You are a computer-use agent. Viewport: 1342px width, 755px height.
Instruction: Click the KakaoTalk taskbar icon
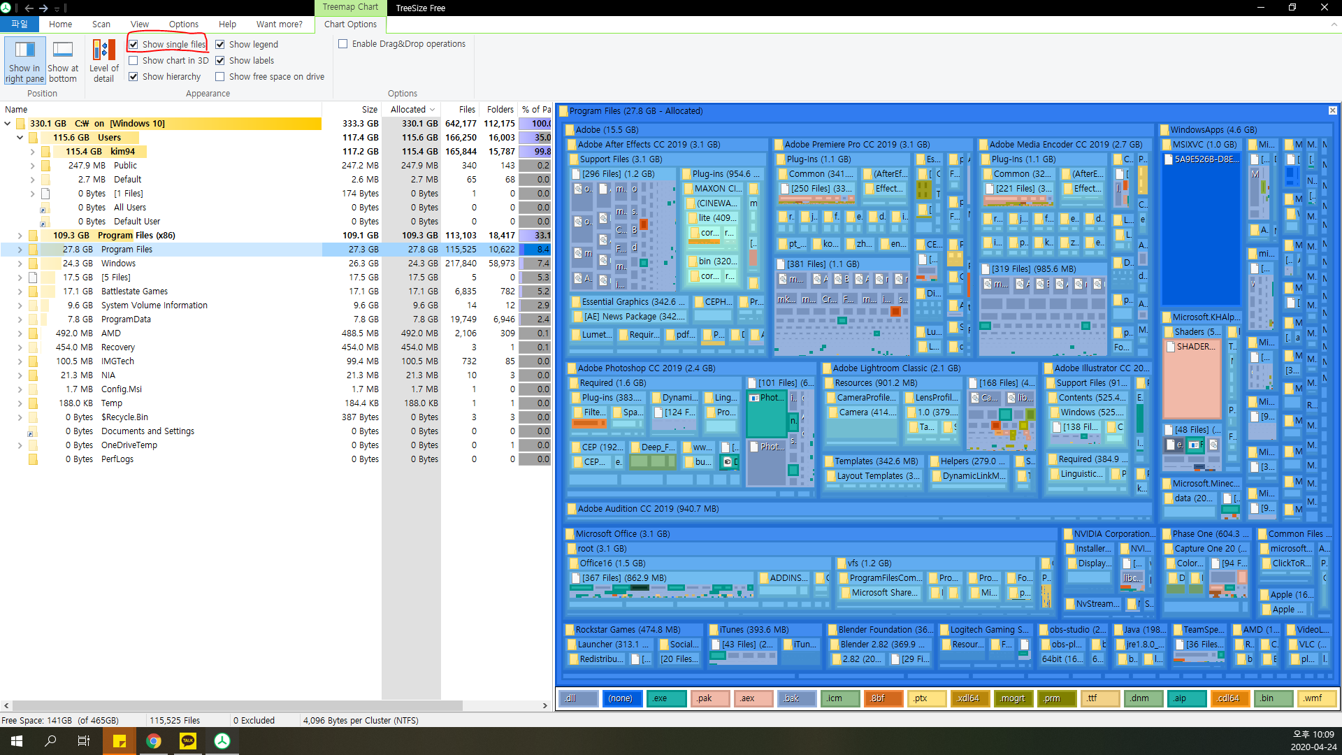tap(188, 741)
